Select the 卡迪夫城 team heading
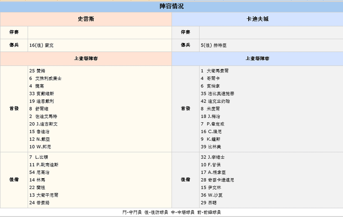343x217 pixels. coord(257,19)
